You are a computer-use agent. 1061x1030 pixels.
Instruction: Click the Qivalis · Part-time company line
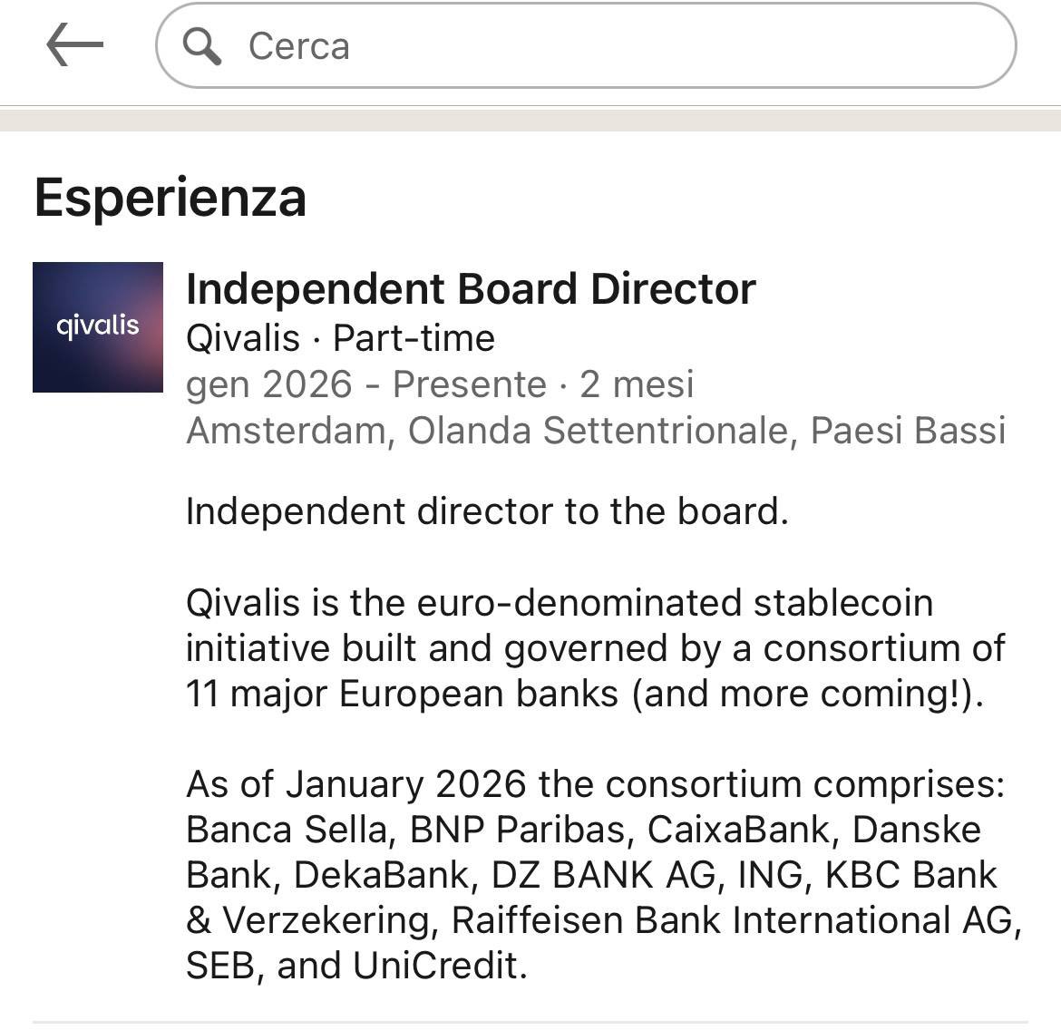pos(340,338)
